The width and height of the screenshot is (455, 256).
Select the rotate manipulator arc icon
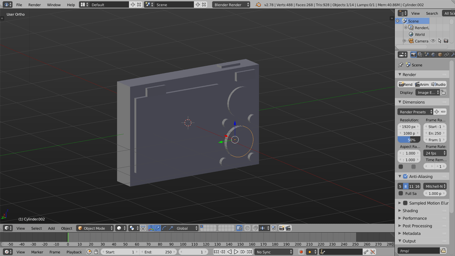164,228
